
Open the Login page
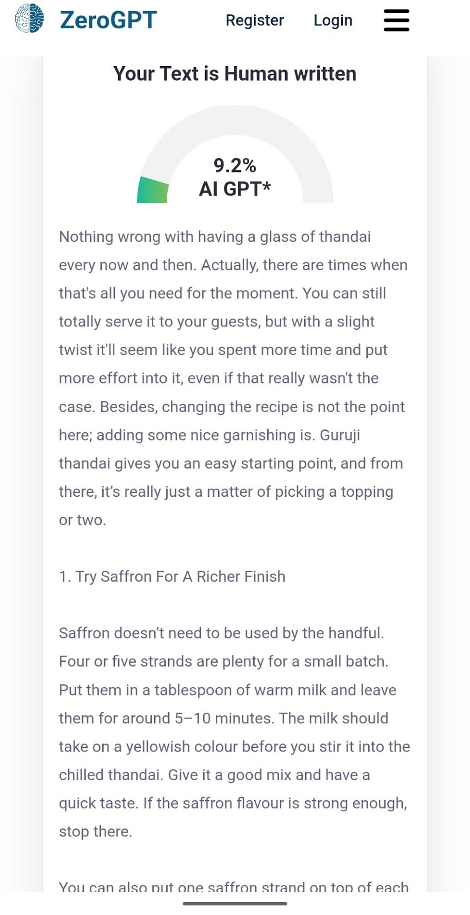333,20
